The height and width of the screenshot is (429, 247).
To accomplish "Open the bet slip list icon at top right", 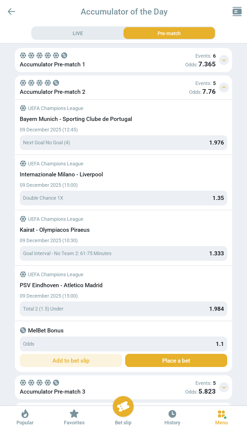I will pyautogui.click(x=237, y=12).
